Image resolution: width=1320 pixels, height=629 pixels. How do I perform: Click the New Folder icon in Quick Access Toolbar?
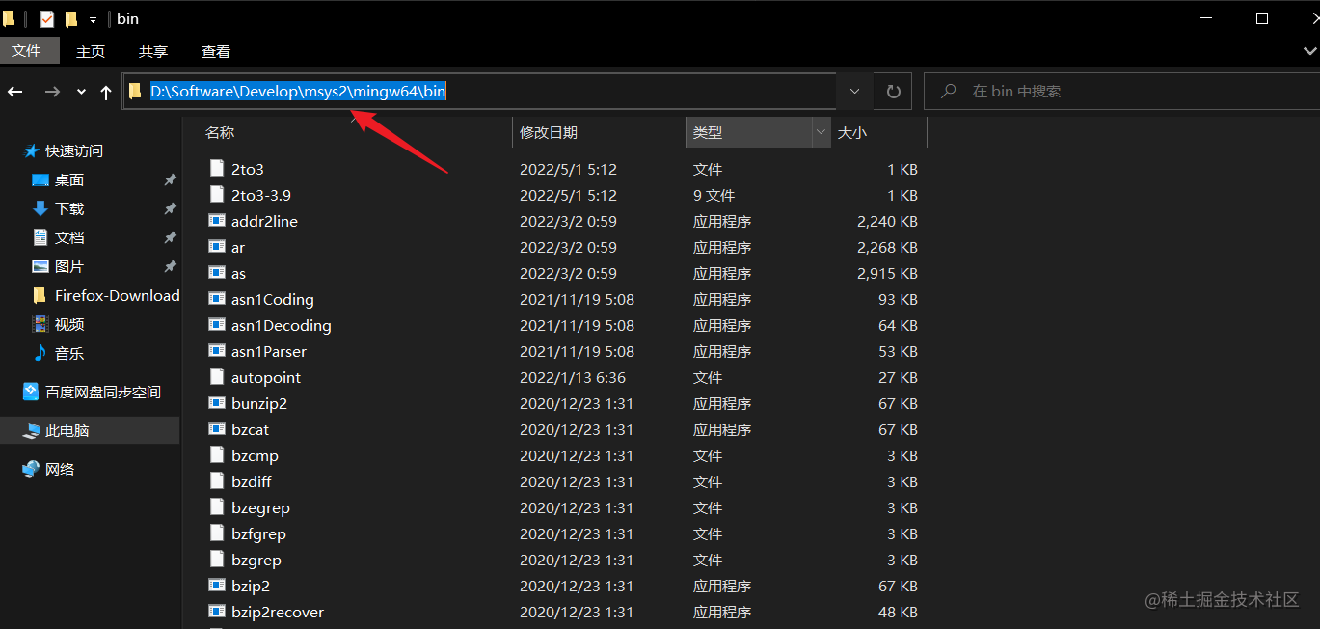click(70, 17)
